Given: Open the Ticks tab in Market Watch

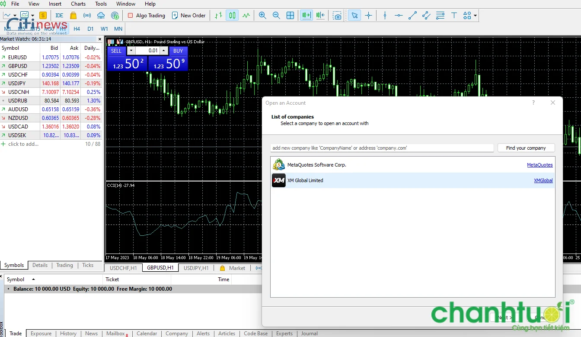Looking at the screenshot, I should tap(88, 265).
